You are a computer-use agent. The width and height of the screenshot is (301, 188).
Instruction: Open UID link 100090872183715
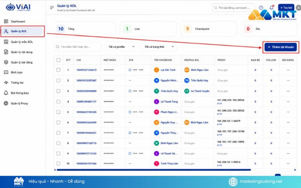(x=87, y=143)
